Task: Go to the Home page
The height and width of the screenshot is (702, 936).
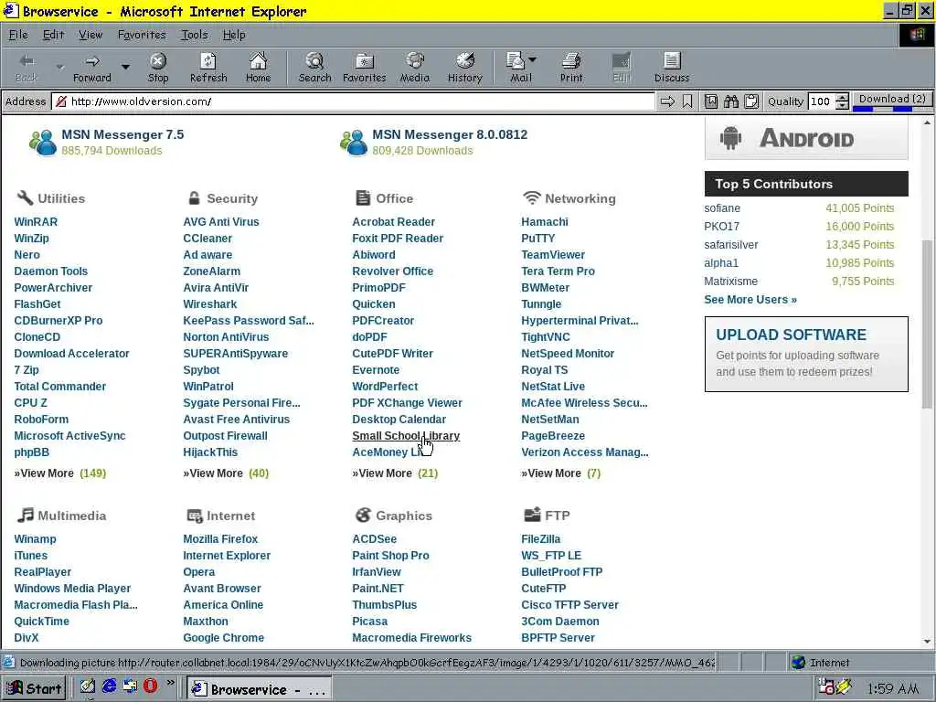Action: click(x=258, y=68)
